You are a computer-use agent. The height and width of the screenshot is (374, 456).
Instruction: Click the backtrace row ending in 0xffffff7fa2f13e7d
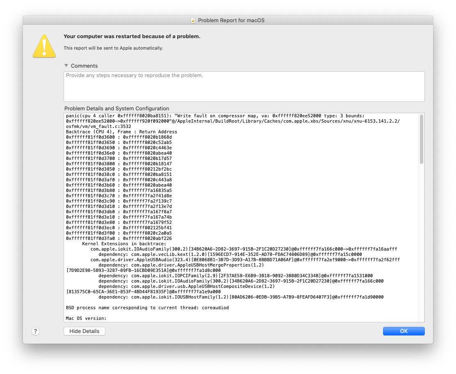(x=119, y=207)
